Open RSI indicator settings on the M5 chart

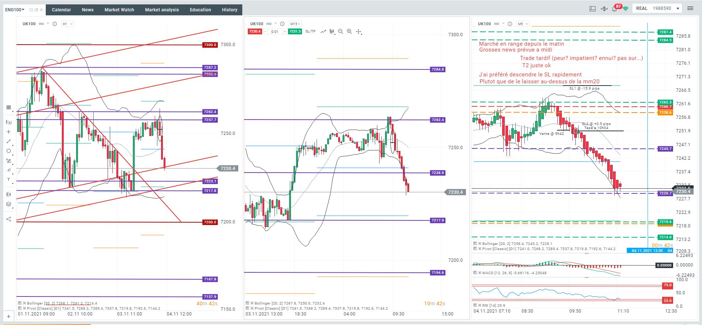475,305
